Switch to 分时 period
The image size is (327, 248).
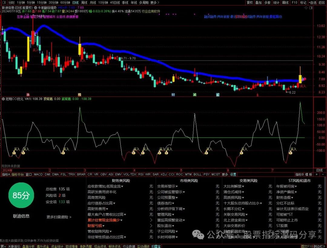tap(11, 2)
